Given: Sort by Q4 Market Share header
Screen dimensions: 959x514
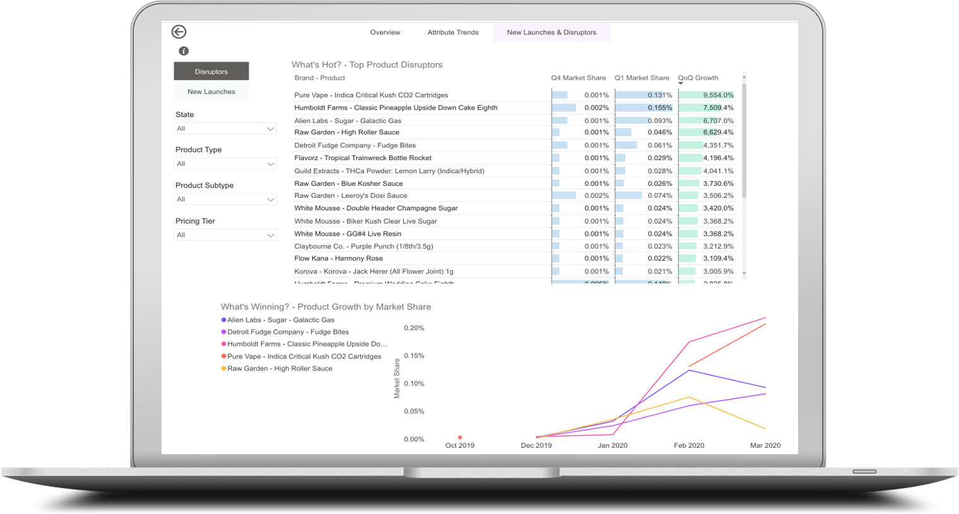Looking at the screenshot, I should 579,78.
